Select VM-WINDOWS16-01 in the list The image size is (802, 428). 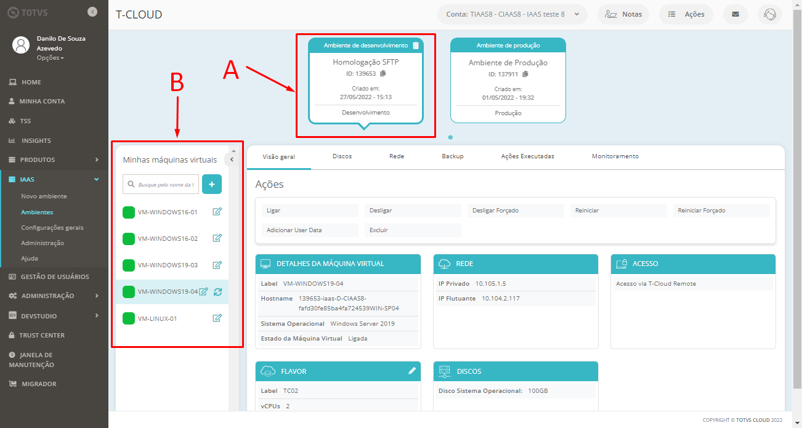(x=168, y=212)
